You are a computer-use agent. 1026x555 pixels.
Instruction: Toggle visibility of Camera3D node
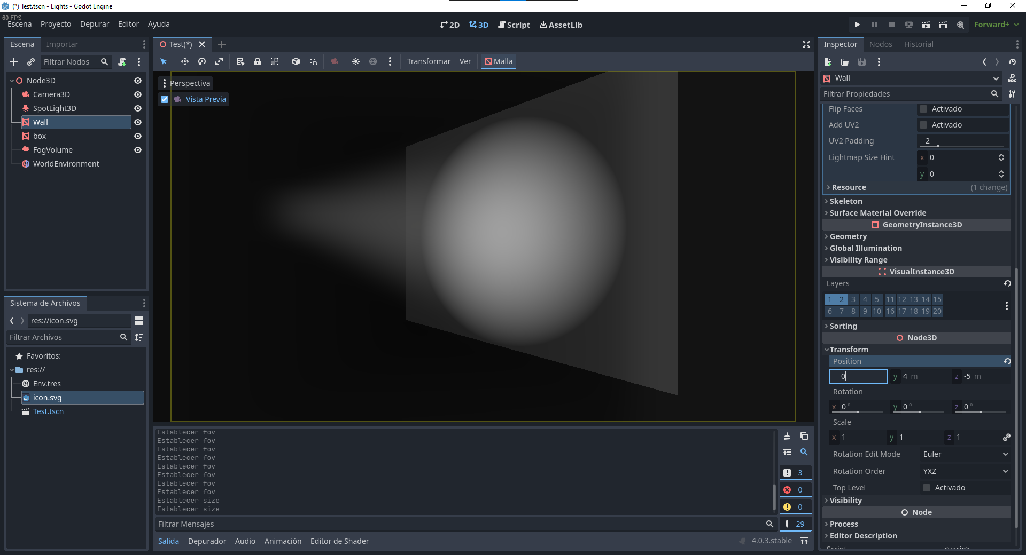coord(138,94)
